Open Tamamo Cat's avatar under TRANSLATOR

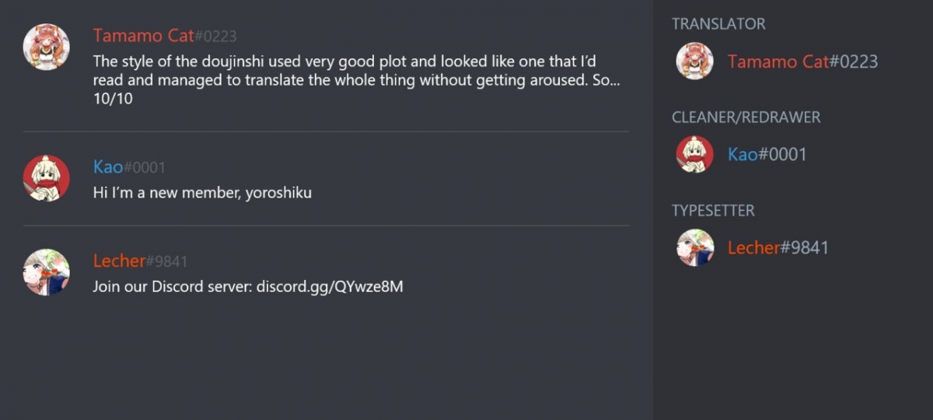click(694, 61)
